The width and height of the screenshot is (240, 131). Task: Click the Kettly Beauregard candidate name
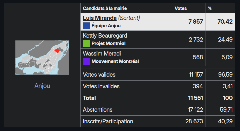point(105,36)
